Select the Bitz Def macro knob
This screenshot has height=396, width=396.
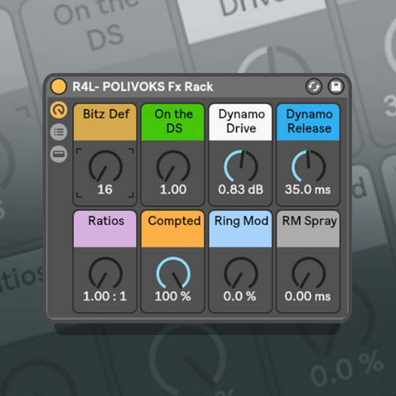pyautogui.click(x=105, y=166)
